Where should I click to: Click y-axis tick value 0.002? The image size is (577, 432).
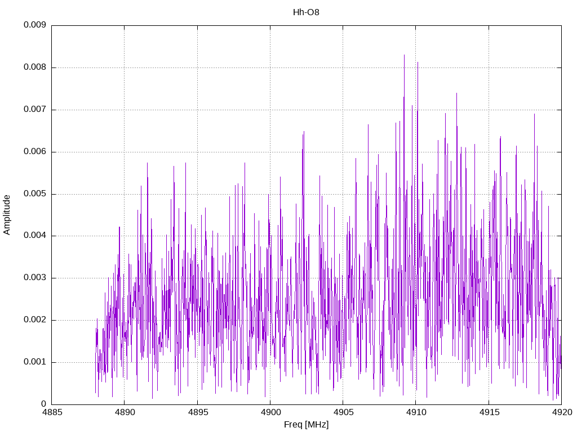coord(35,320)
